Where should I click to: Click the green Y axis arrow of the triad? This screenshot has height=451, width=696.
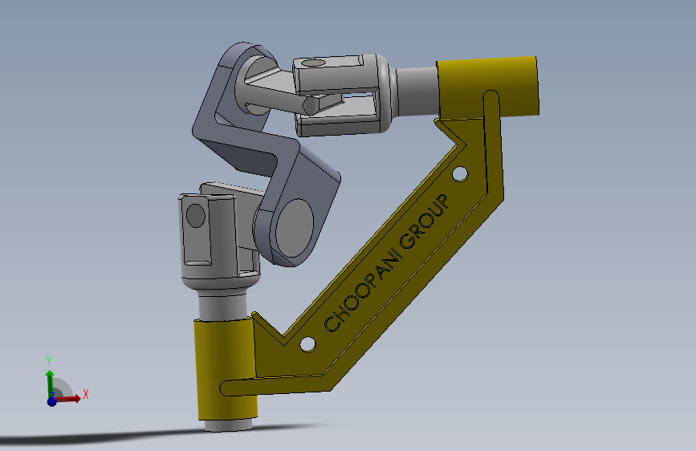[50, 384]
